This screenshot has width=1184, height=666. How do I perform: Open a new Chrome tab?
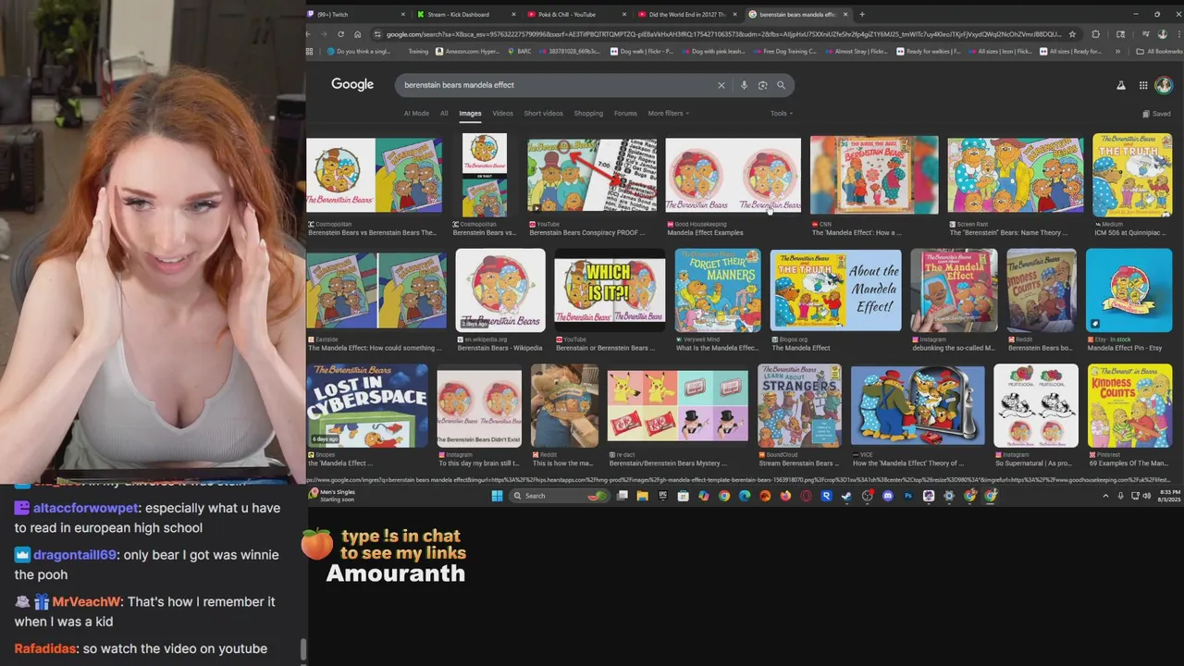pos(861,14)
